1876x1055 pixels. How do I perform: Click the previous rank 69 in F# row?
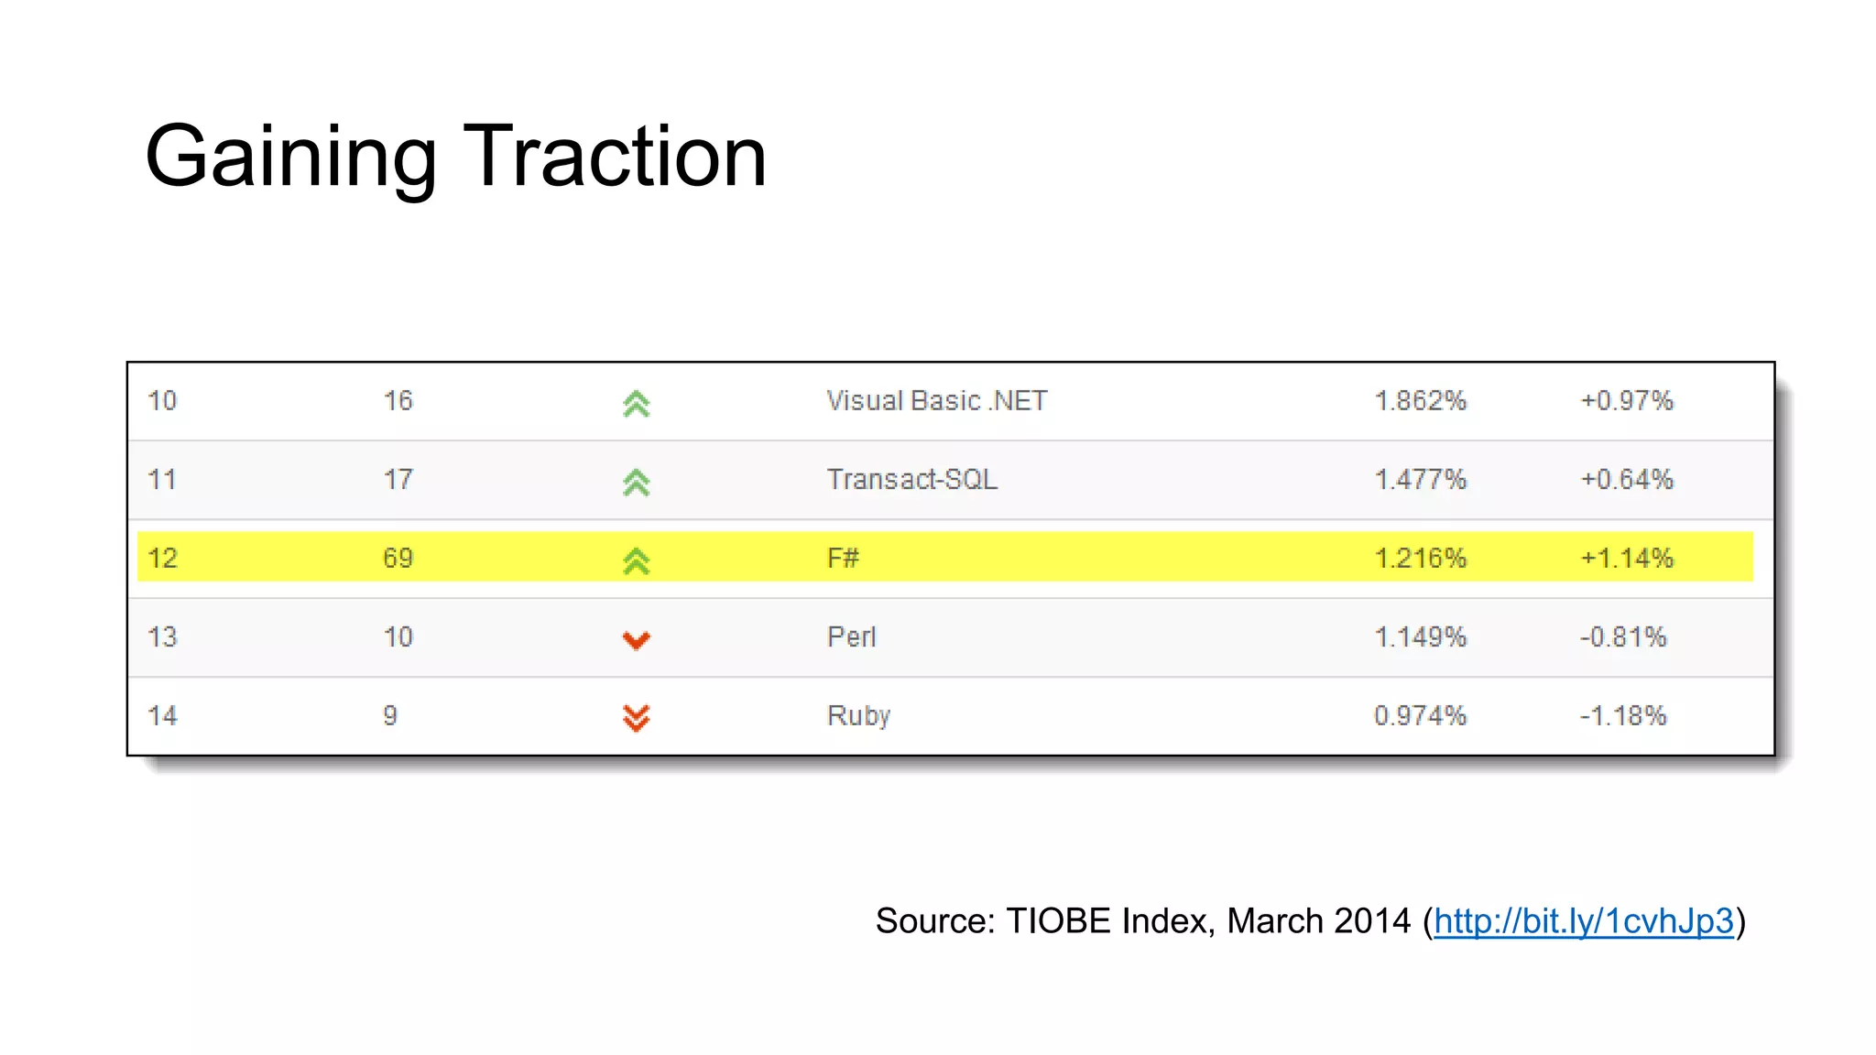tap(398, 558)
